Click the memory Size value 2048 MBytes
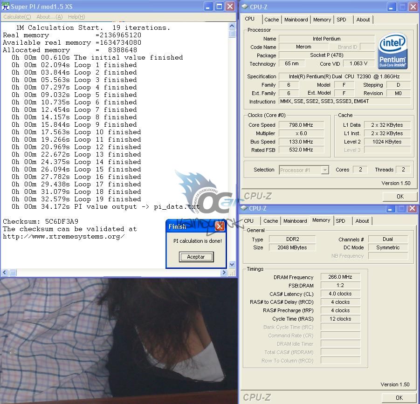 point(292,247)
